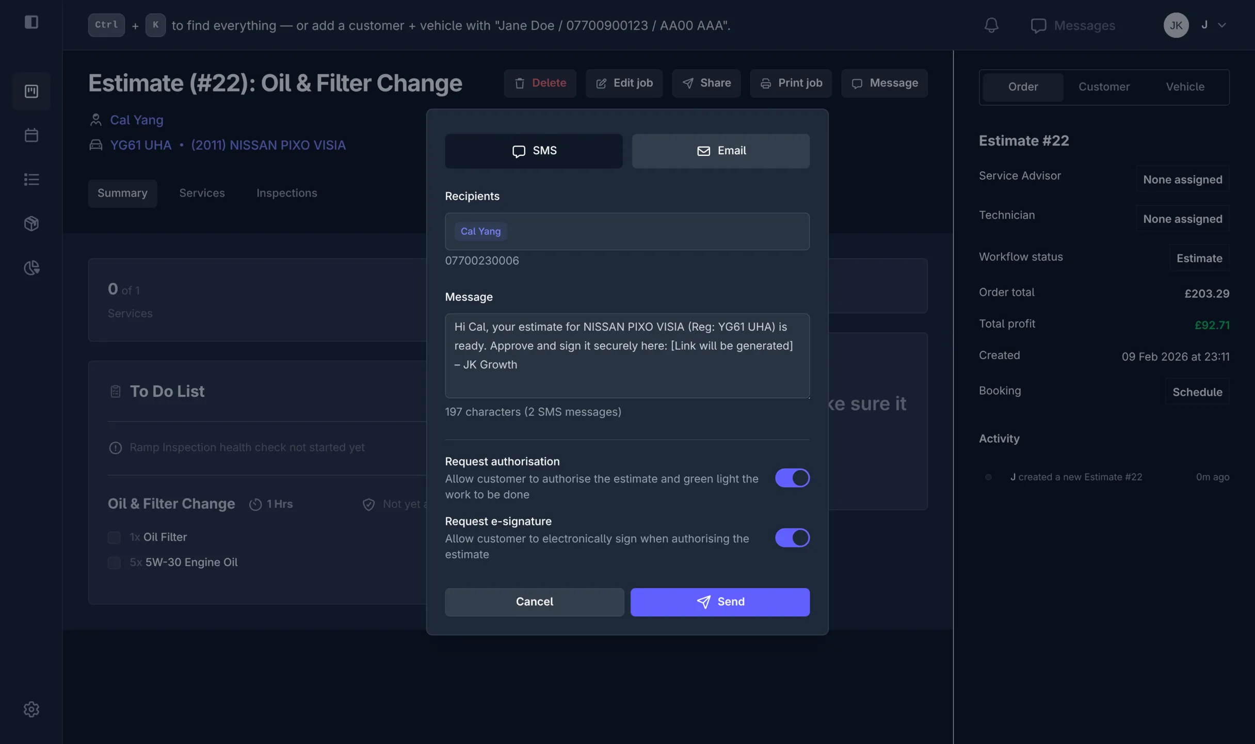
Task: Open Settings via the gear icon
Action: 31,709
